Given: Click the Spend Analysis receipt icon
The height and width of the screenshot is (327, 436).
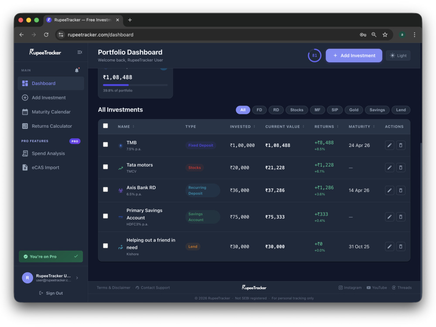Looking at the screenshot, I should (x=25, y=153).
